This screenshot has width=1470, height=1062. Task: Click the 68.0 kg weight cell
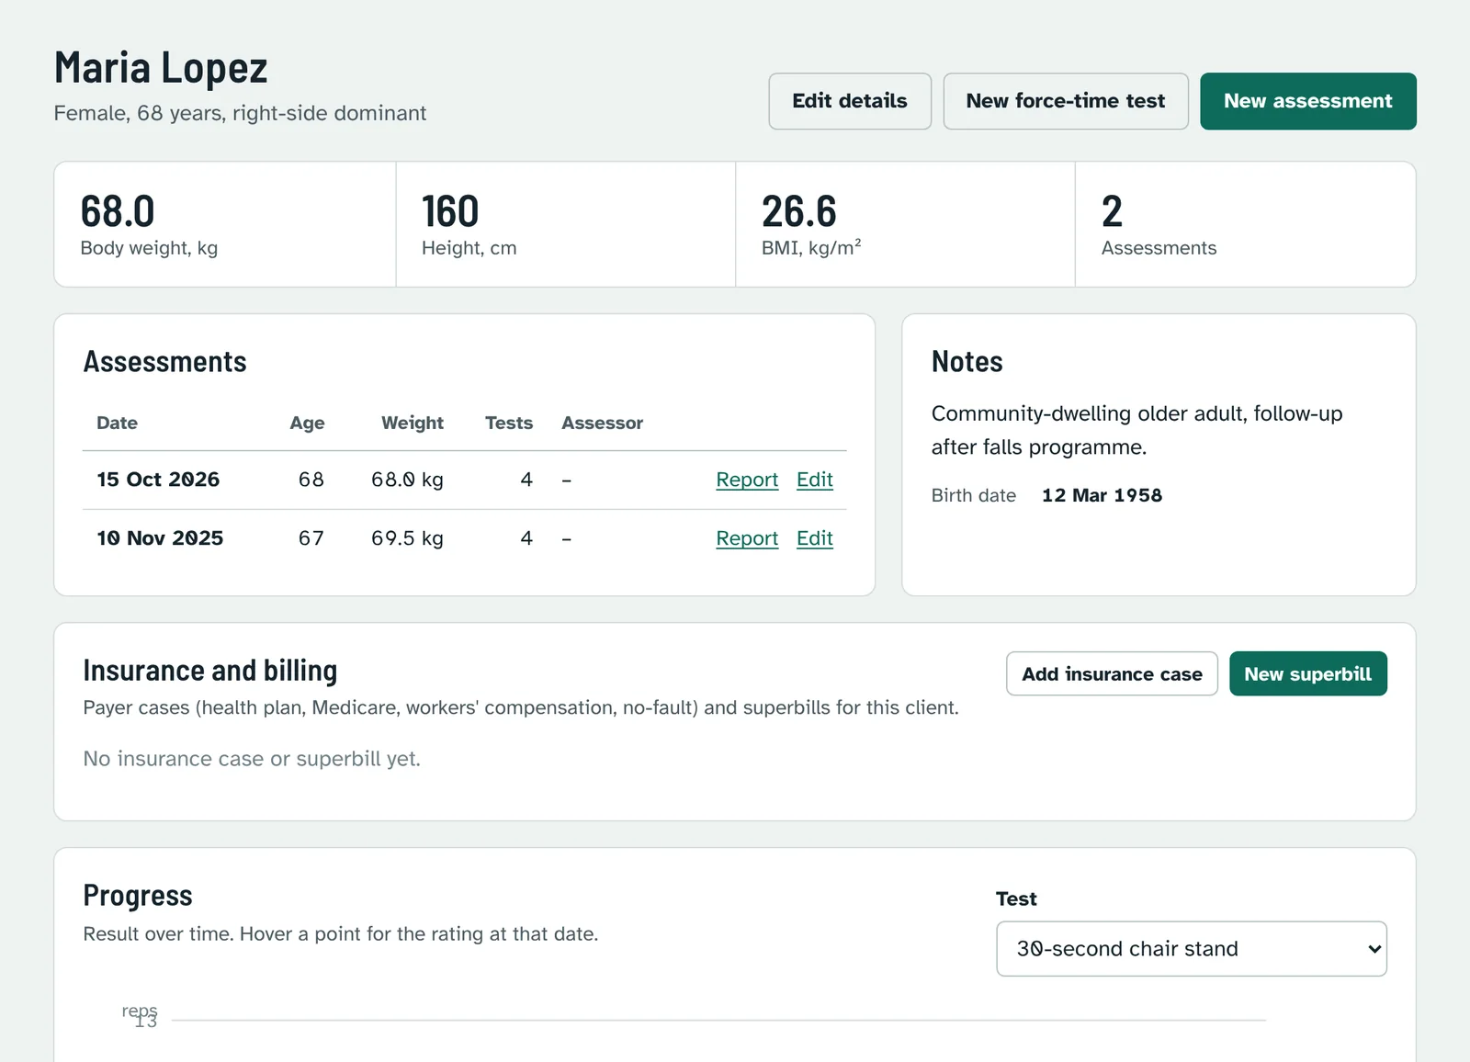[407, 480]
